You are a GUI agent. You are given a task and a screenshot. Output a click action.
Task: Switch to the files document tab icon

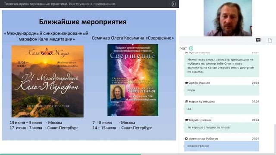pos(270,40)
